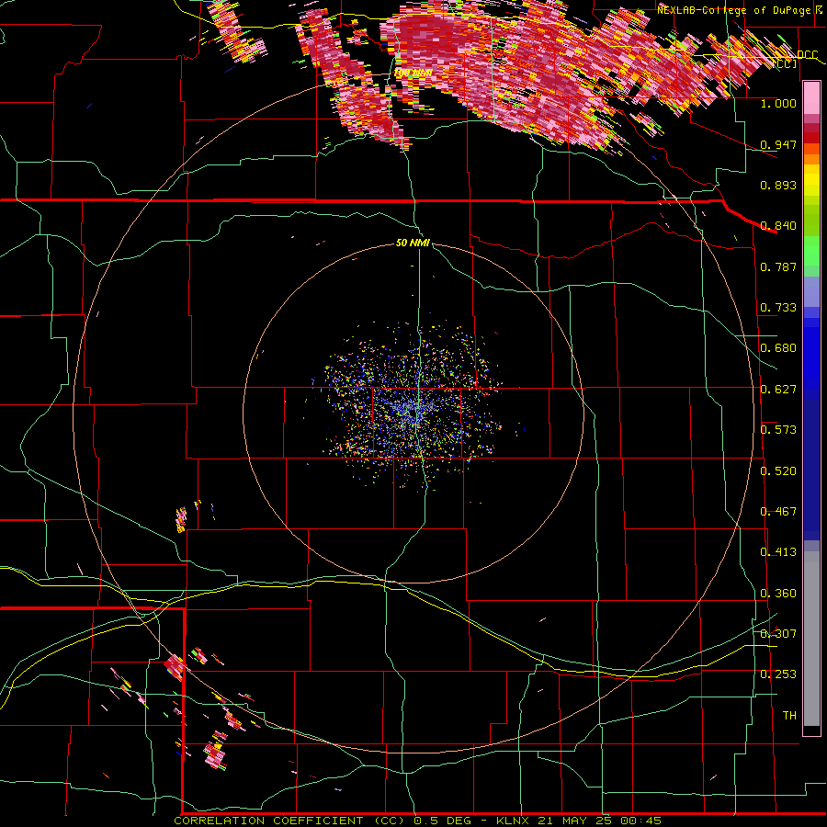Pick the dark navy swatch near 0.520
This screenshot has height=827, width=827.
coord(811,470)
